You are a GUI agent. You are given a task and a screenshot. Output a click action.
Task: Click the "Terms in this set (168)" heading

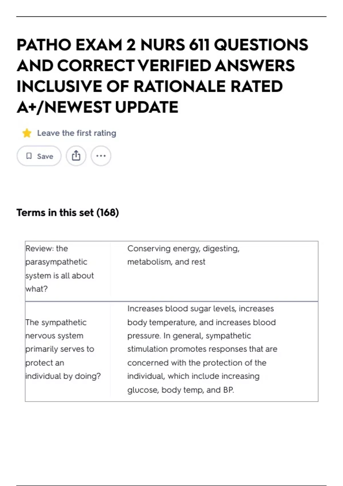(x=67, y=213)
